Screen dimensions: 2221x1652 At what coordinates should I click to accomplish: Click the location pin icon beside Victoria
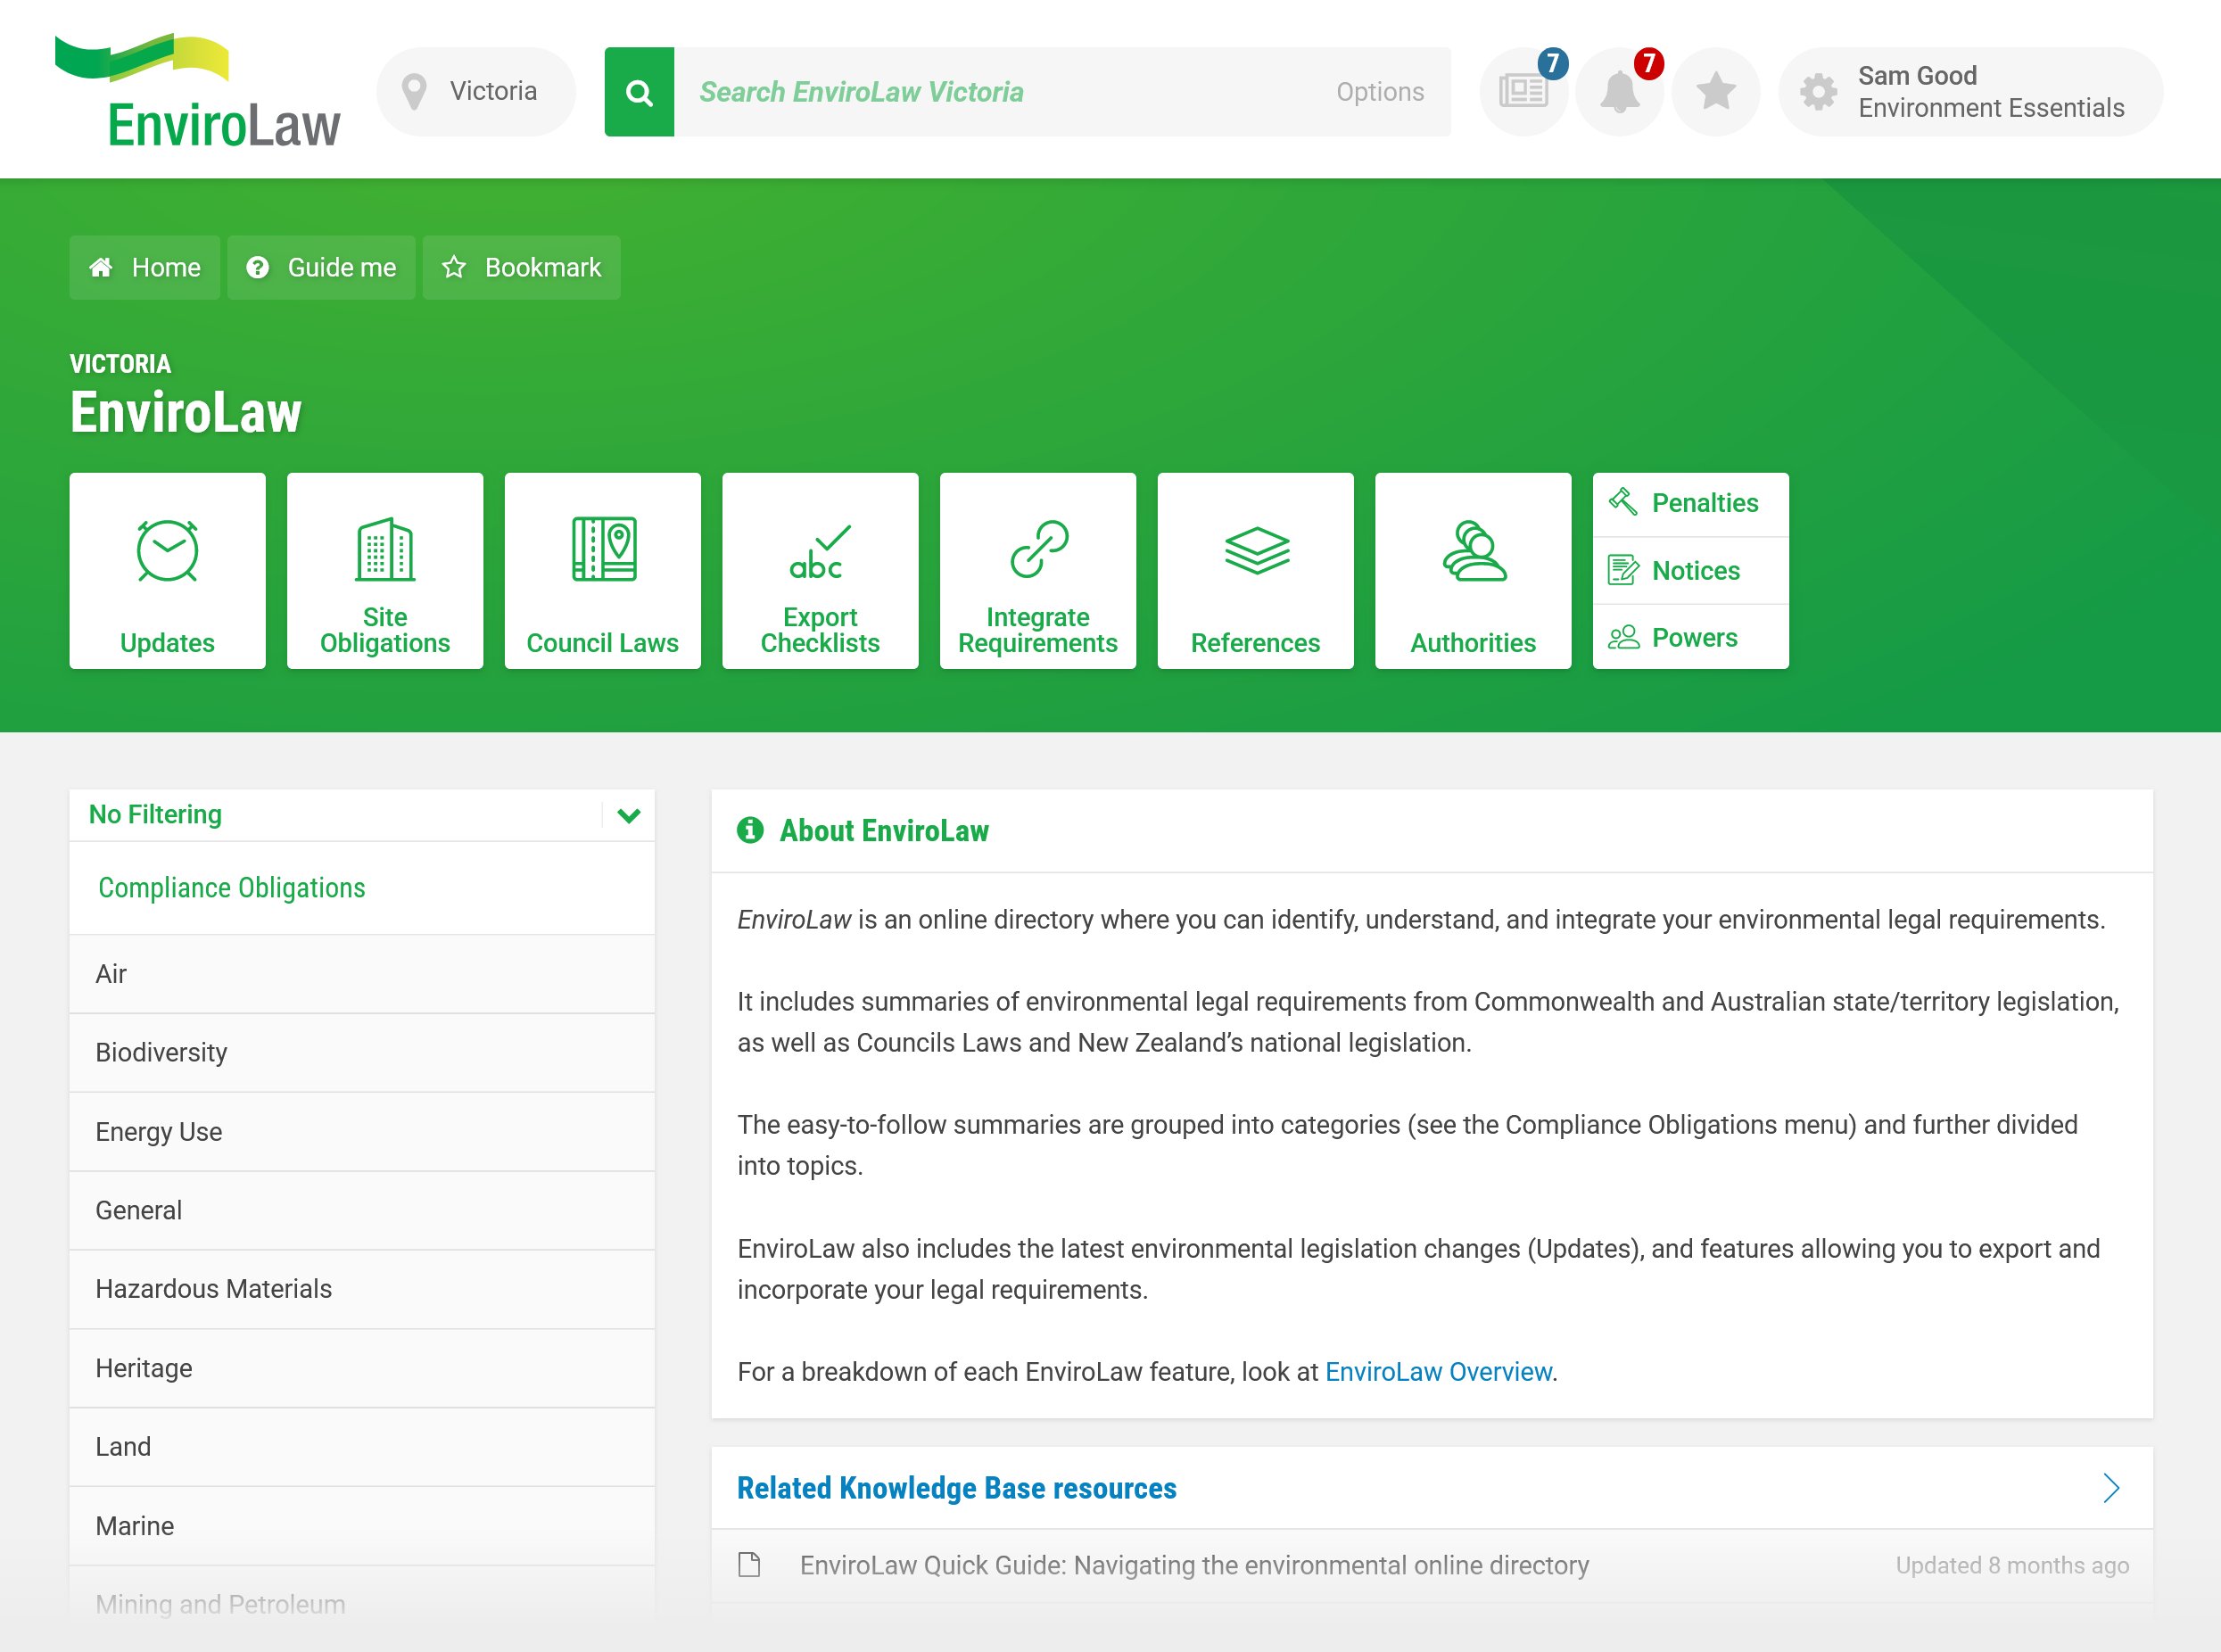(414, 92)
